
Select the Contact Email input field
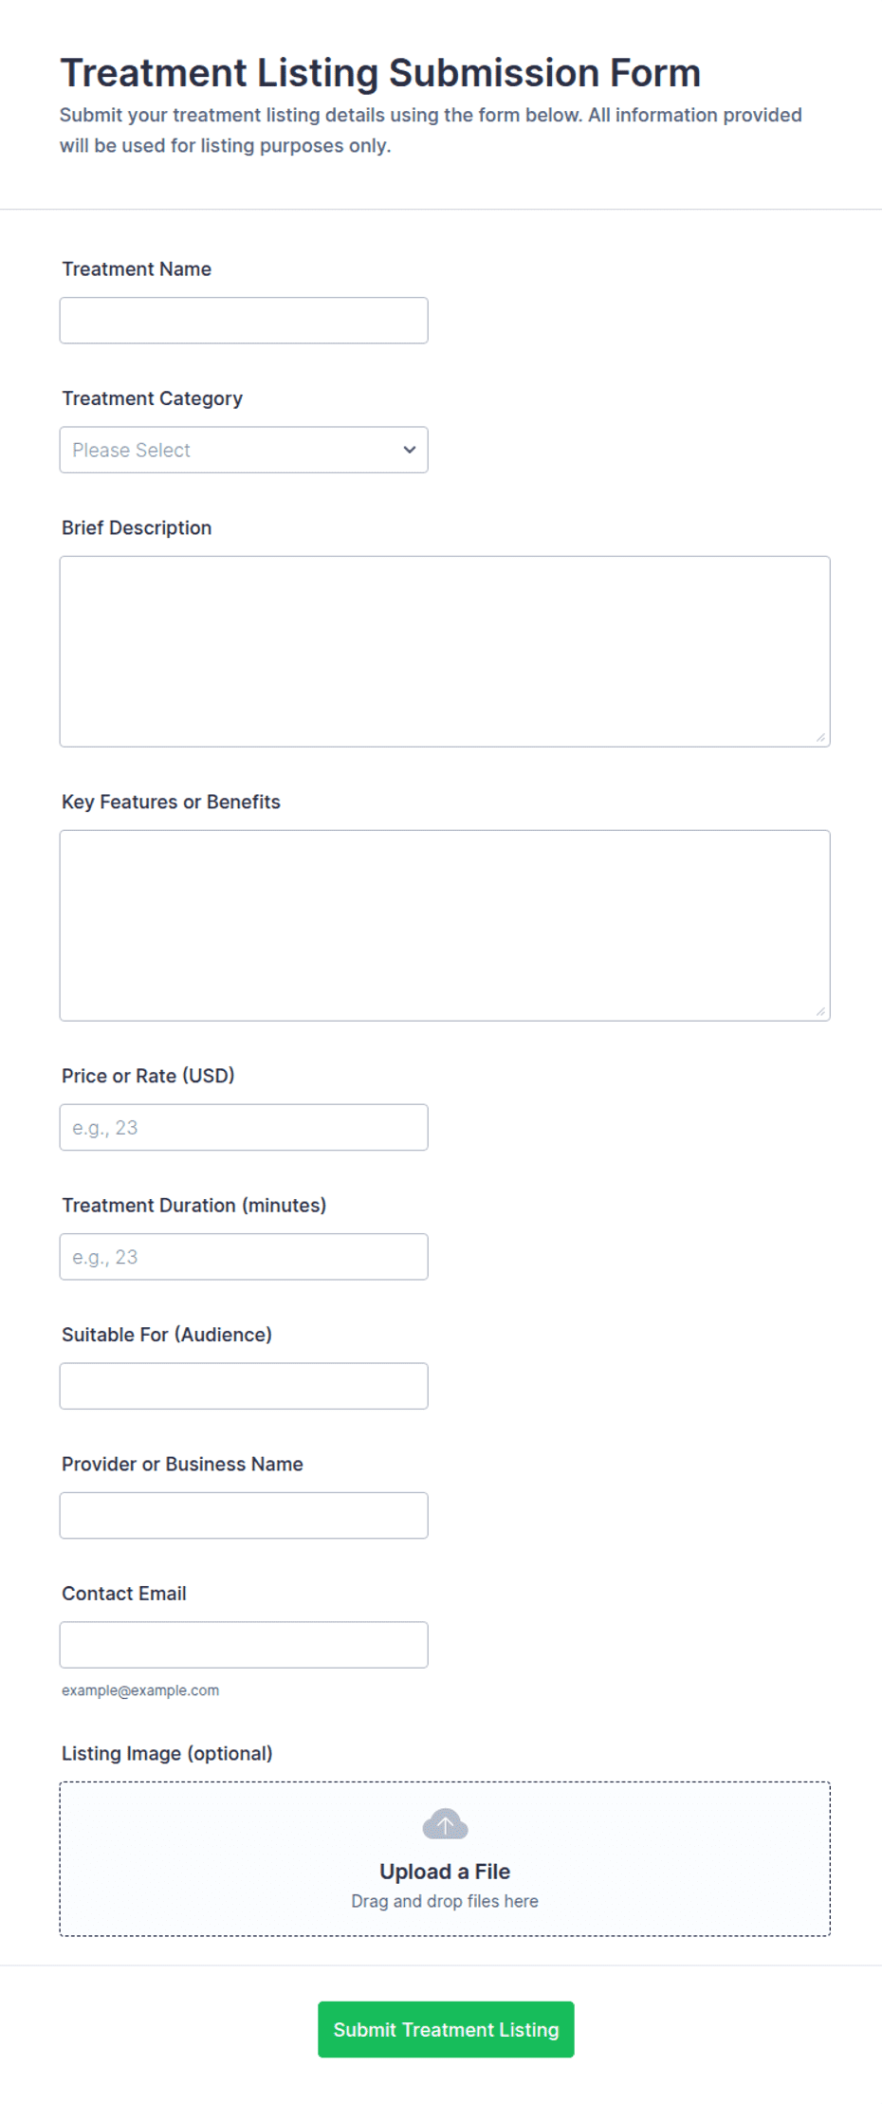(244, 1645)
